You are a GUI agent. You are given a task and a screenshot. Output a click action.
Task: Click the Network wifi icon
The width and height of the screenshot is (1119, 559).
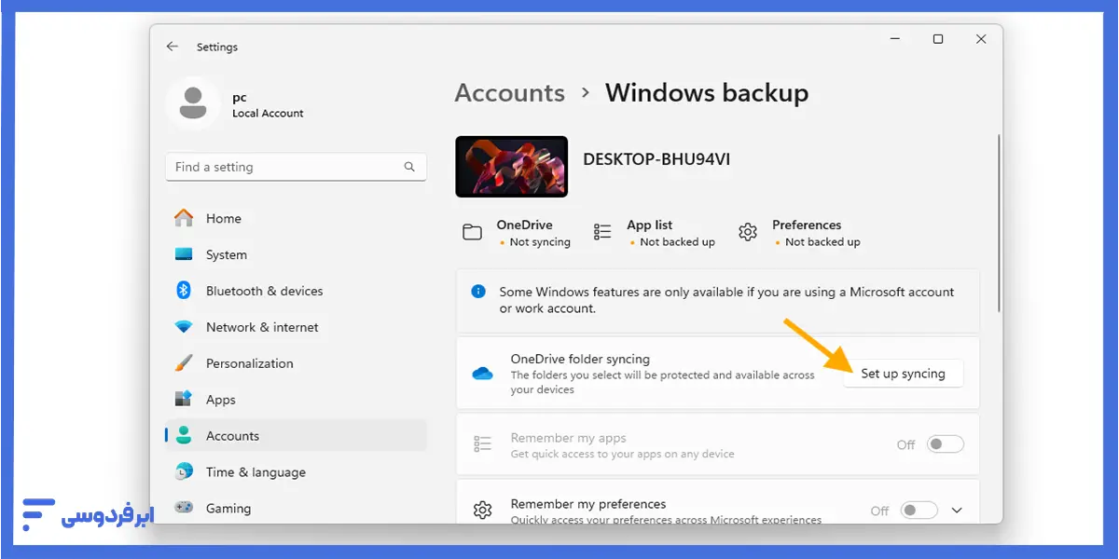(x=184, y=327)
